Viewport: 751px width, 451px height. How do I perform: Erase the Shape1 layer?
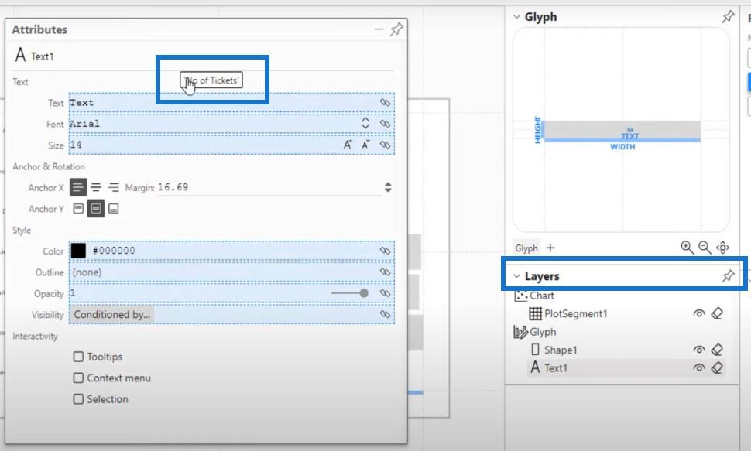[717, 350]
